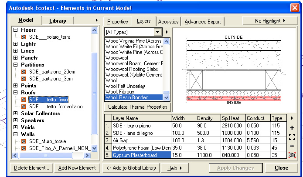This screenshot has width=303, height=177.
Task: Click the fit-view brackets icon beside the table
Action: point(292,137)
